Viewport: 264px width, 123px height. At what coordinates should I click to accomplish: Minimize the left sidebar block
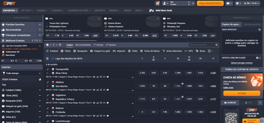click(x=21, y=17)
